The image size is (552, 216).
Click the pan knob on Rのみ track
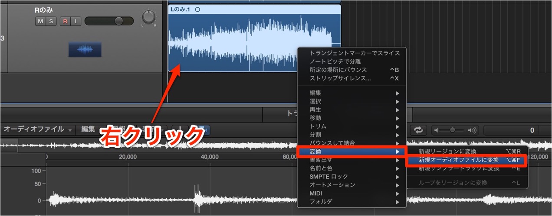(x=149, y=17)
